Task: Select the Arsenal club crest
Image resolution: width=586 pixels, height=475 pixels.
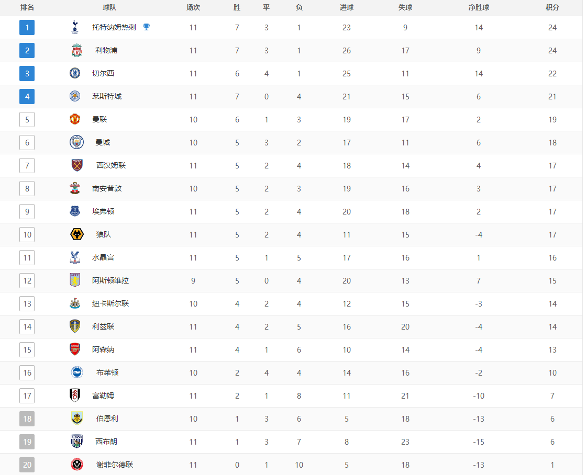Action: [75, 349]
